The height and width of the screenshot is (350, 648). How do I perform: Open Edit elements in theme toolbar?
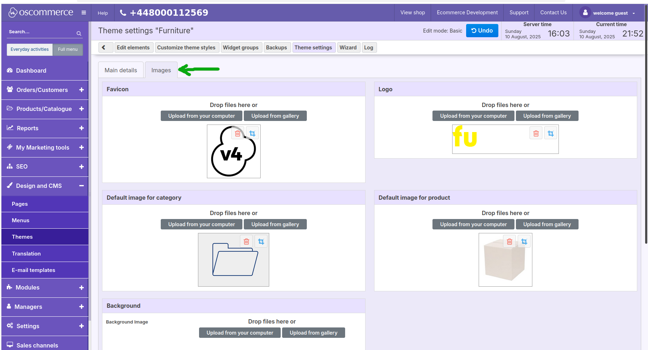click(133, 47)
